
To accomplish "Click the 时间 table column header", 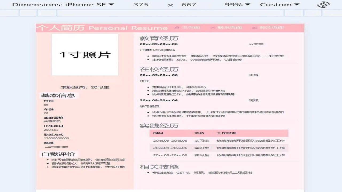I will pos(158,133).
